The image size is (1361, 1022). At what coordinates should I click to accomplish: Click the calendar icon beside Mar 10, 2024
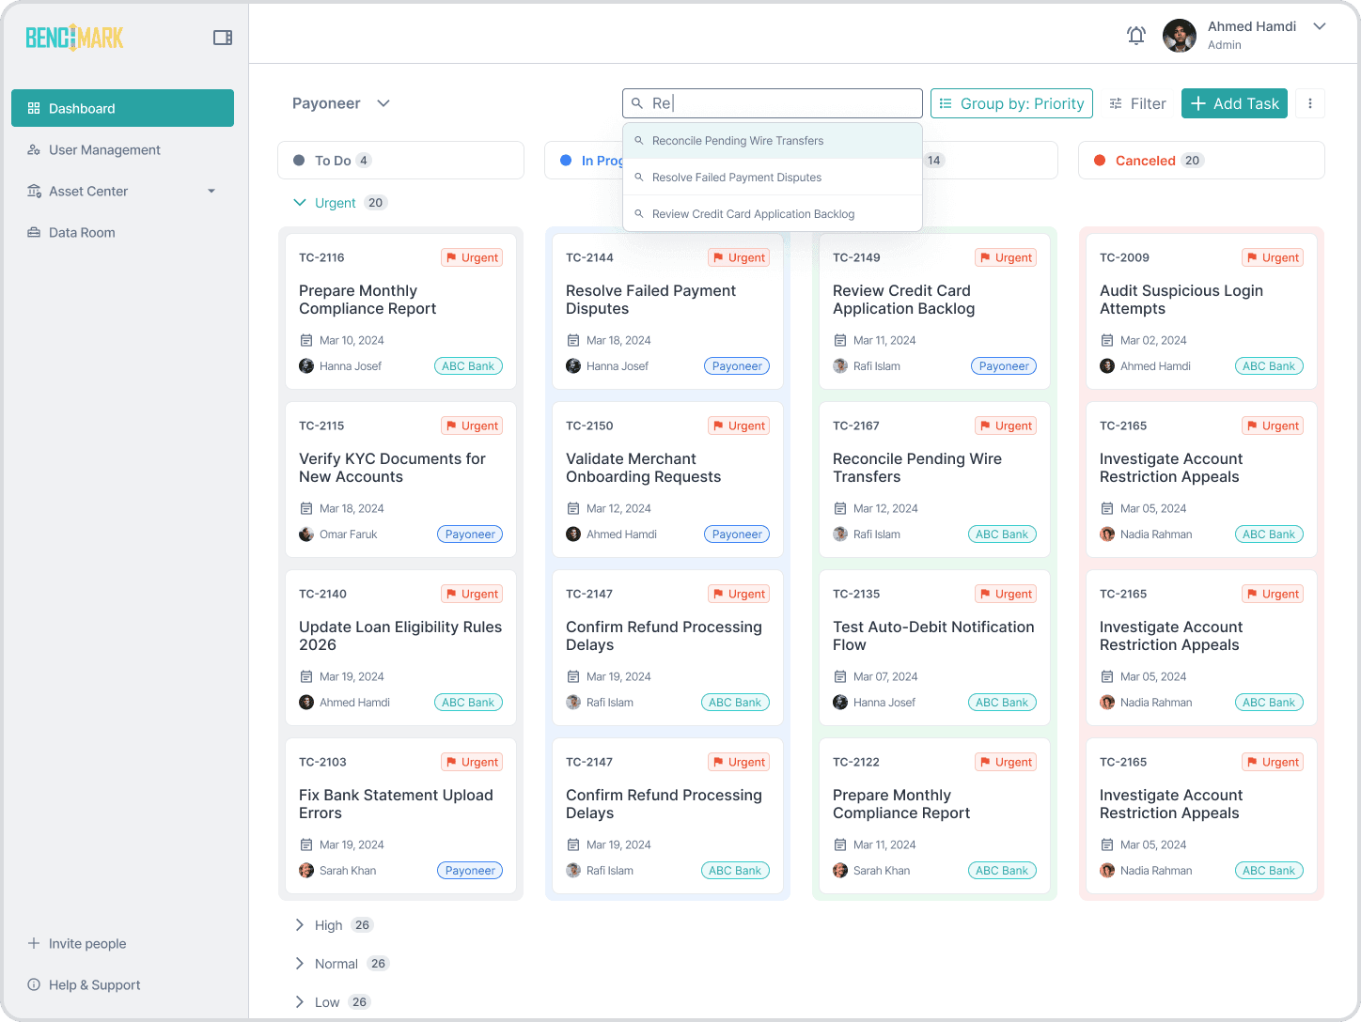tap(305, 340)
